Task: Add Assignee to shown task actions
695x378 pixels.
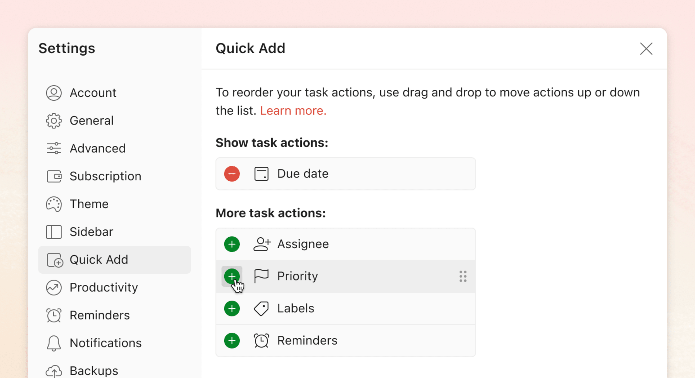Action: (232, 243)
